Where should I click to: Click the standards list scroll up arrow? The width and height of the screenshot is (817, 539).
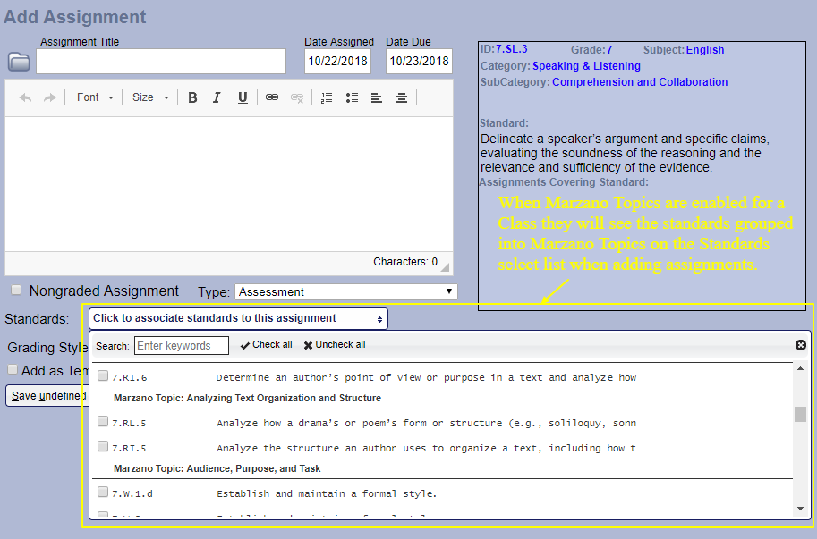coord(800,368)
